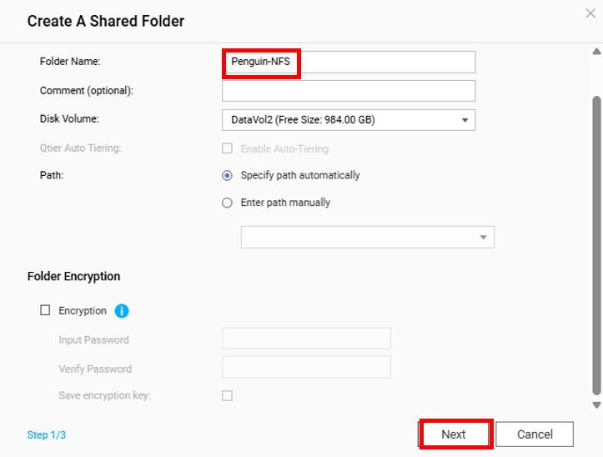
Task: Enable the Encryption checkbox
Action: (46, 311)
